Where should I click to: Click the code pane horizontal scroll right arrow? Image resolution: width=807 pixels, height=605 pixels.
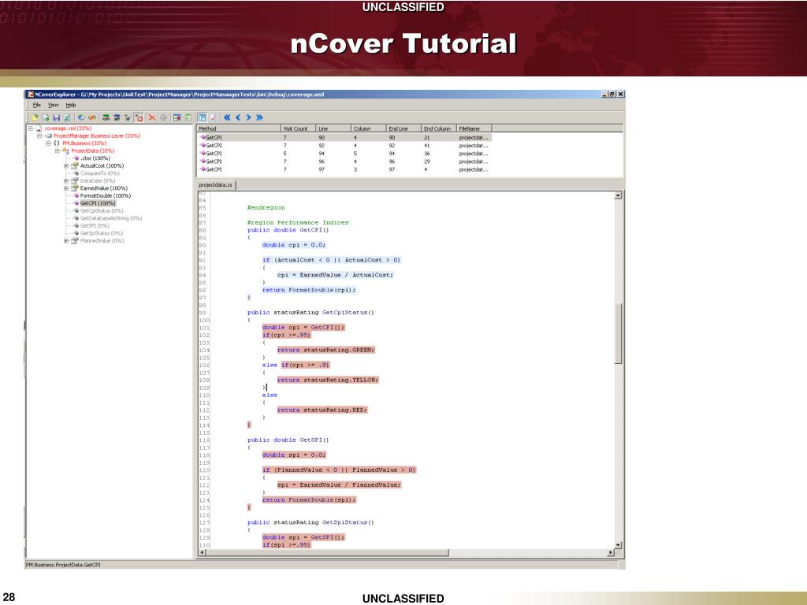pyautogui.click(x=611, y=552)
